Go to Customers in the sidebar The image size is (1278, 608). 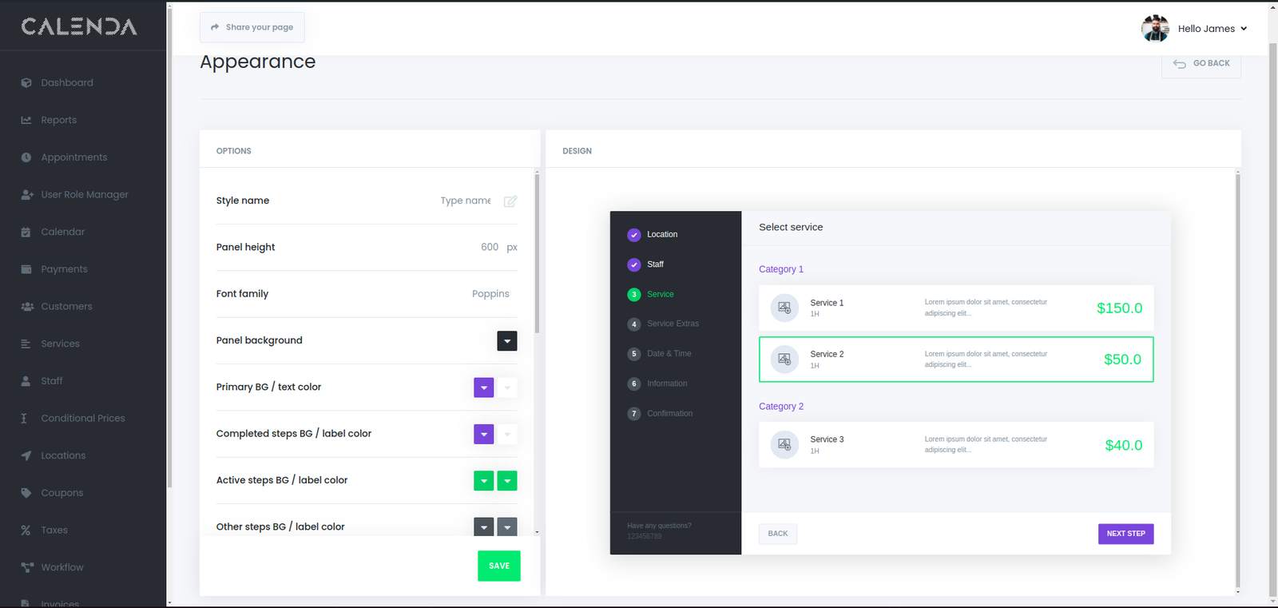click(x=66, y=307)
